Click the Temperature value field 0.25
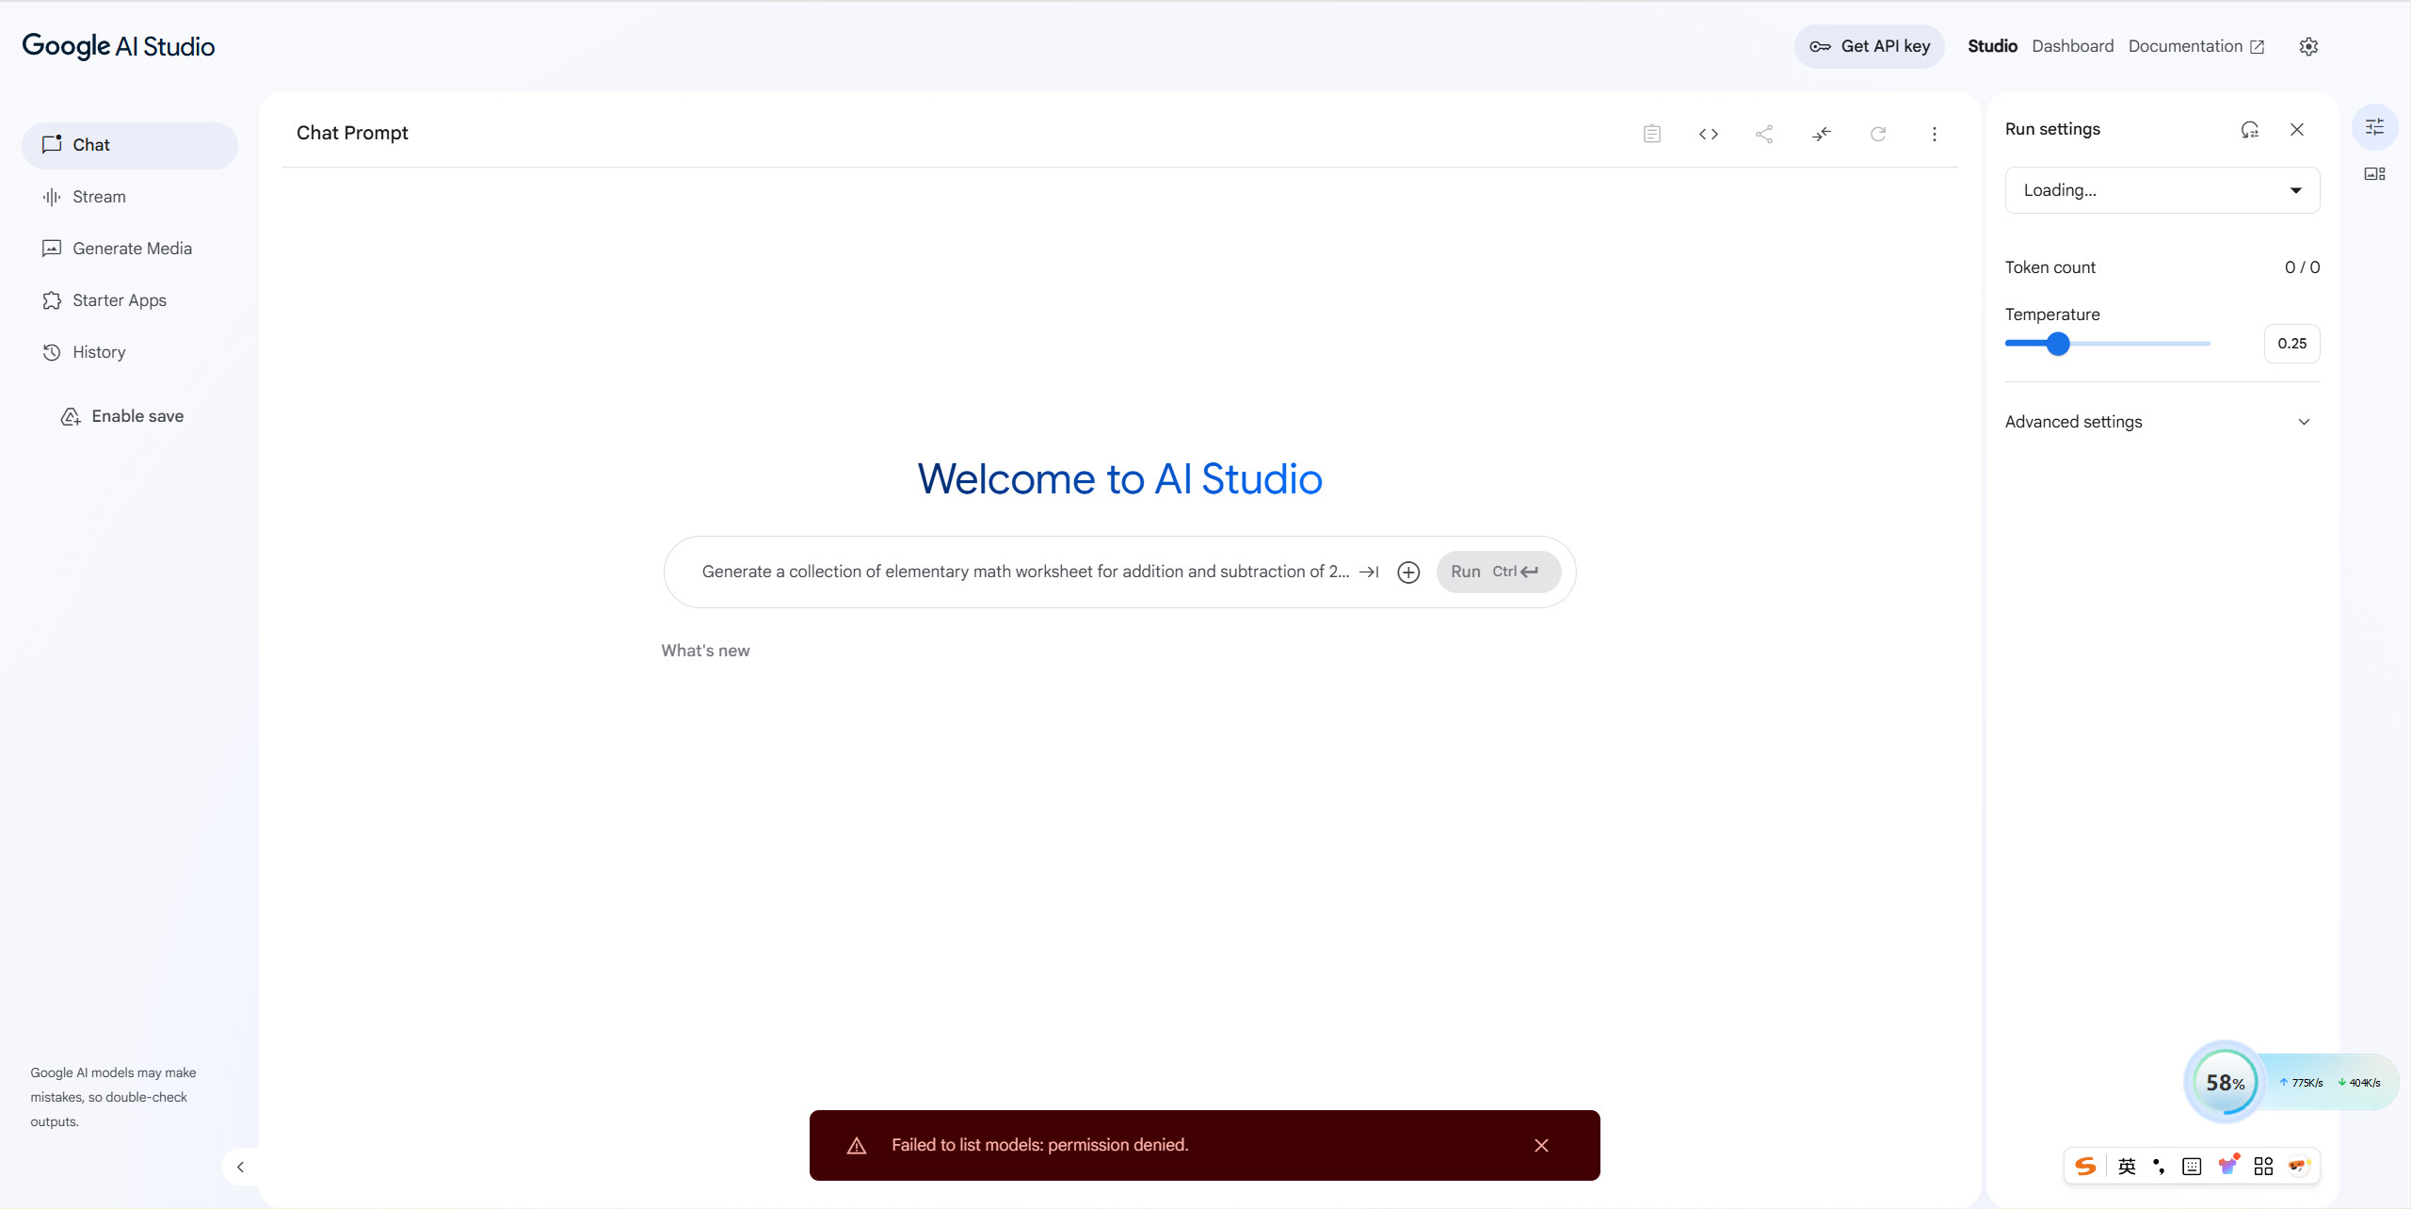This screenshot has width=2411, height=1209. (2291, 344)
